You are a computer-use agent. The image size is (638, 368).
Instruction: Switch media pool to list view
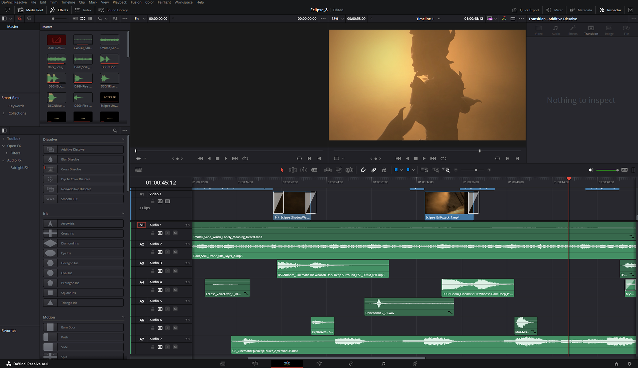click(x=90, y=19)
